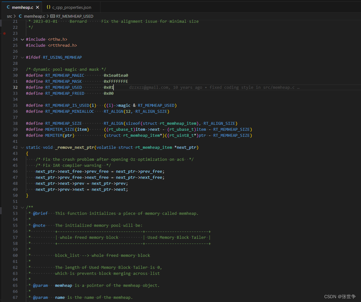Click the JSON braces icon on c_cpp_properties.json tab
The image size is (361, 302).
[x=48, y=7]
